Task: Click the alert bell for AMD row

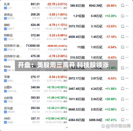Action: pyautogui.click(x=123, y=120)
